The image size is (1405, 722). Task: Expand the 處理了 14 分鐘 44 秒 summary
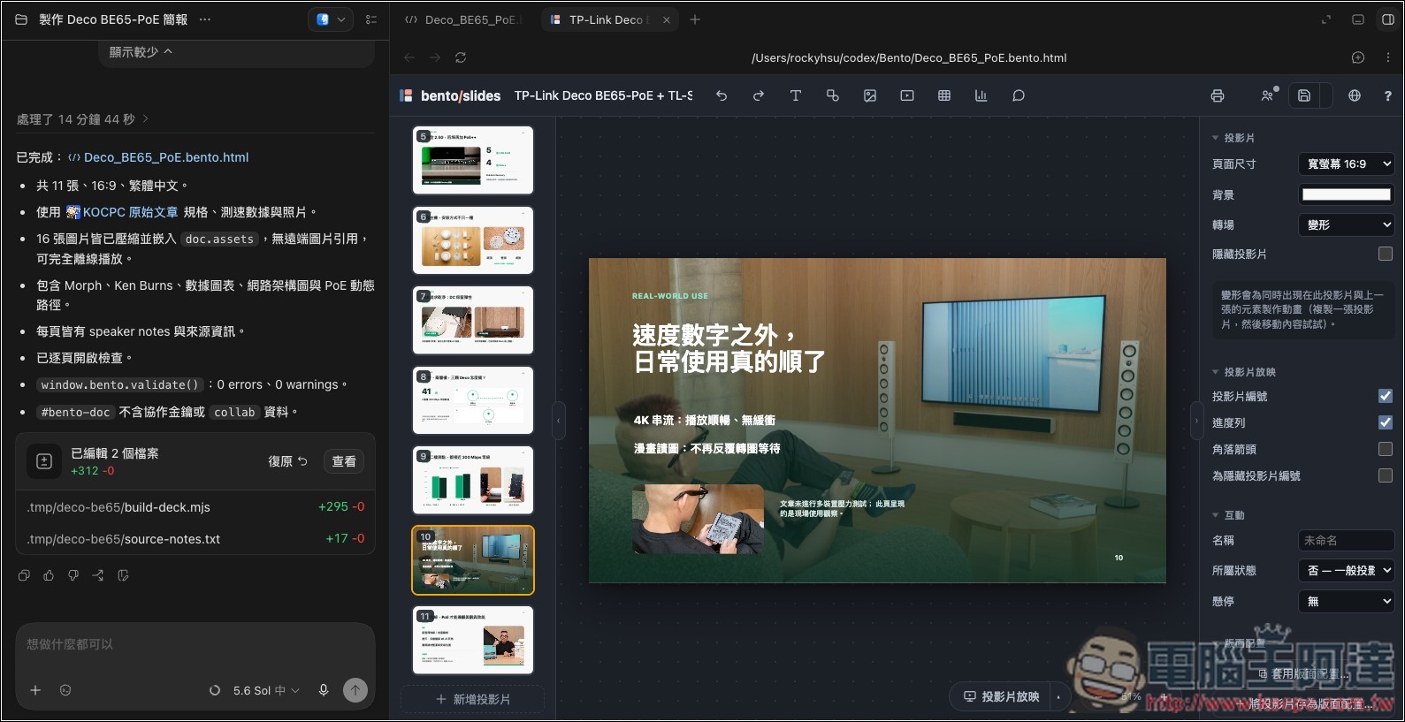[x=82, y=119]
